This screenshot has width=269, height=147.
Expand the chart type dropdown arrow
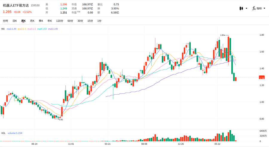[247, 8]
